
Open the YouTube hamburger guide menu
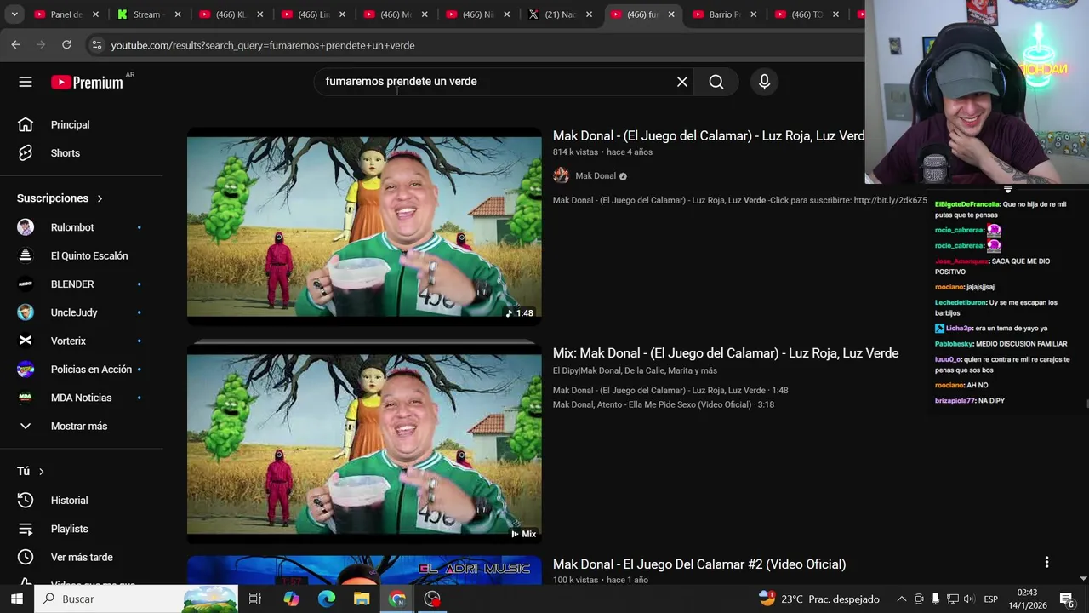pyautogui.click(x=26, y=82)
